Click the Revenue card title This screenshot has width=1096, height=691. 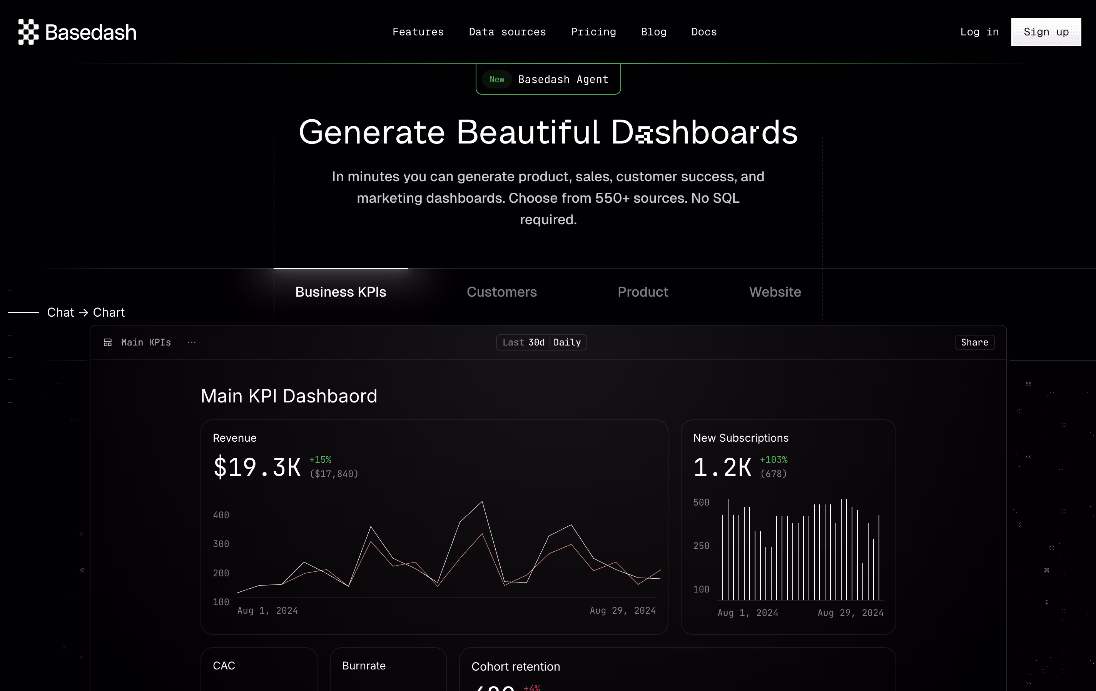(234, 437)
